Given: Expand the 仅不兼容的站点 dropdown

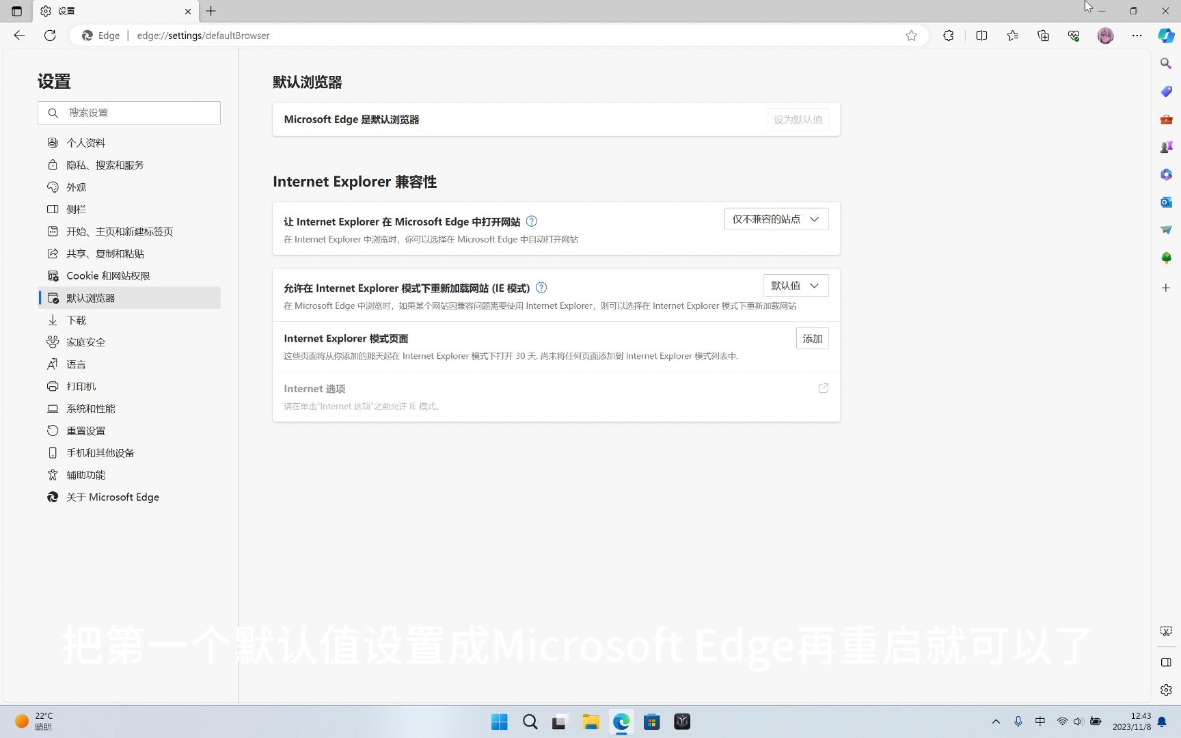Looking at the screenshot, I should (776, 219).
